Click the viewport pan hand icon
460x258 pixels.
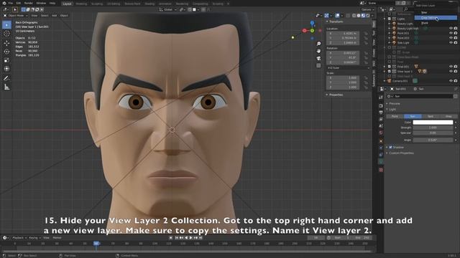click(318, 51)
